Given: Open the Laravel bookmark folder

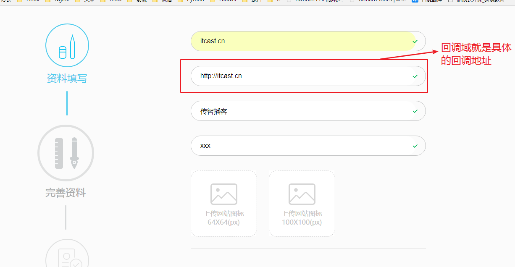Looking at the screenshot, I should click(224, 1).
